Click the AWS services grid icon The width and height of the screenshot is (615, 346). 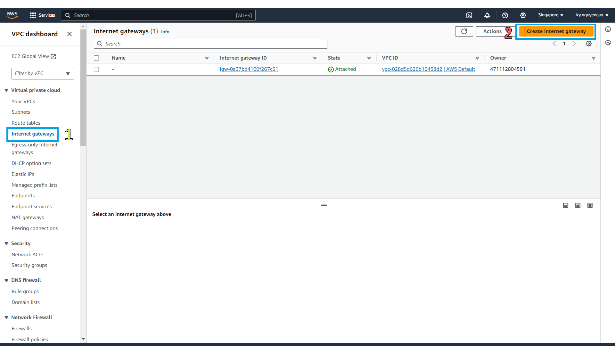coord(33,15)
